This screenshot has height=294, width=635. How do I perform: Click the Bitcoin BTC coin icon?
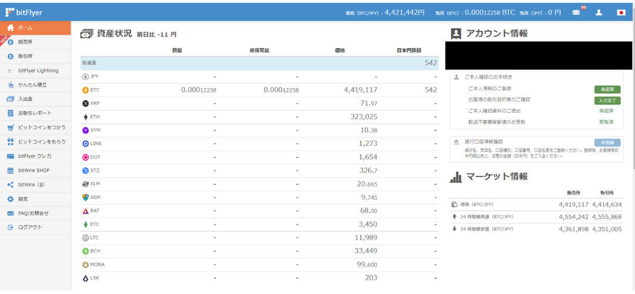85,90
